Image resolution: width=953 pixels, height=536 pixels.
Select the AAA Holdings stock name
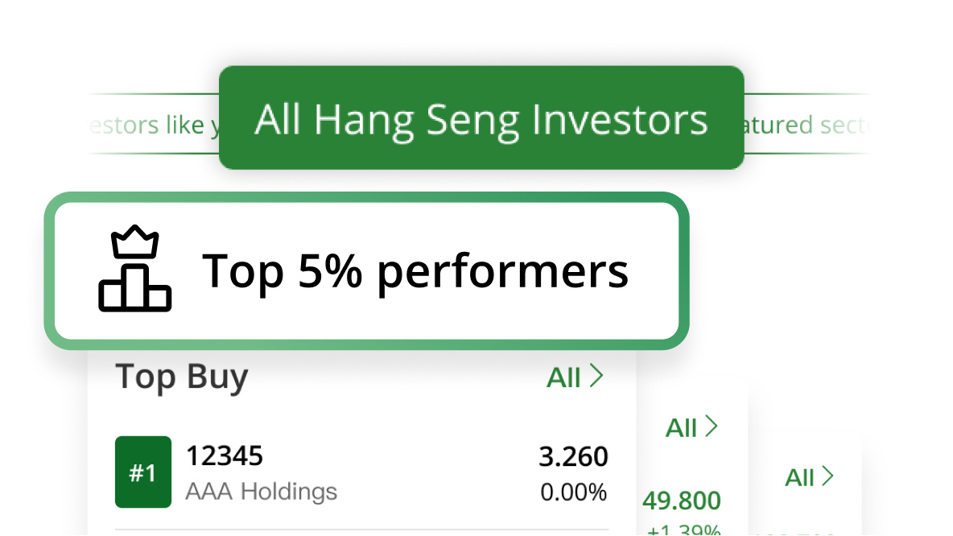click(x=262, y=491)
